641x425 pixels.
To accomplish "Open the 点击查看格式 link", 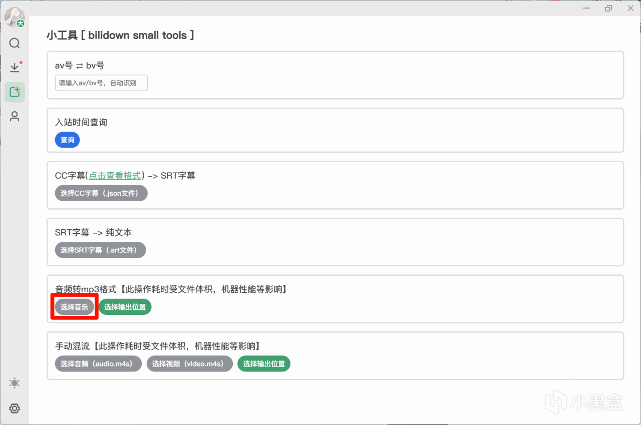I will (x=115, y=176).
